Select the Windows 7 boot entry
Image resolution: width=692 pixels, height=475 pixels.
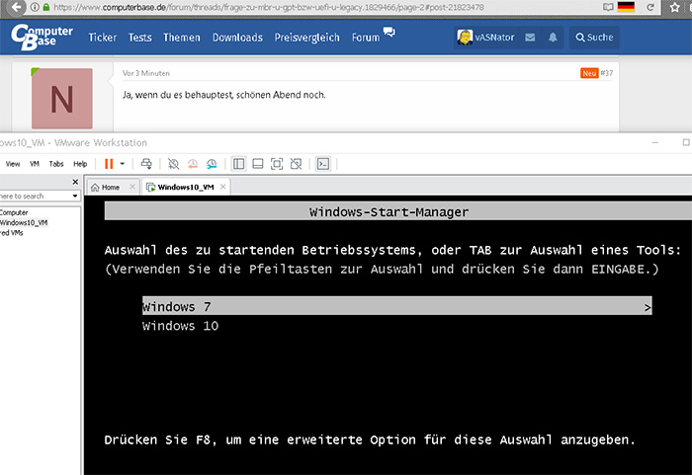coord(396,306)
